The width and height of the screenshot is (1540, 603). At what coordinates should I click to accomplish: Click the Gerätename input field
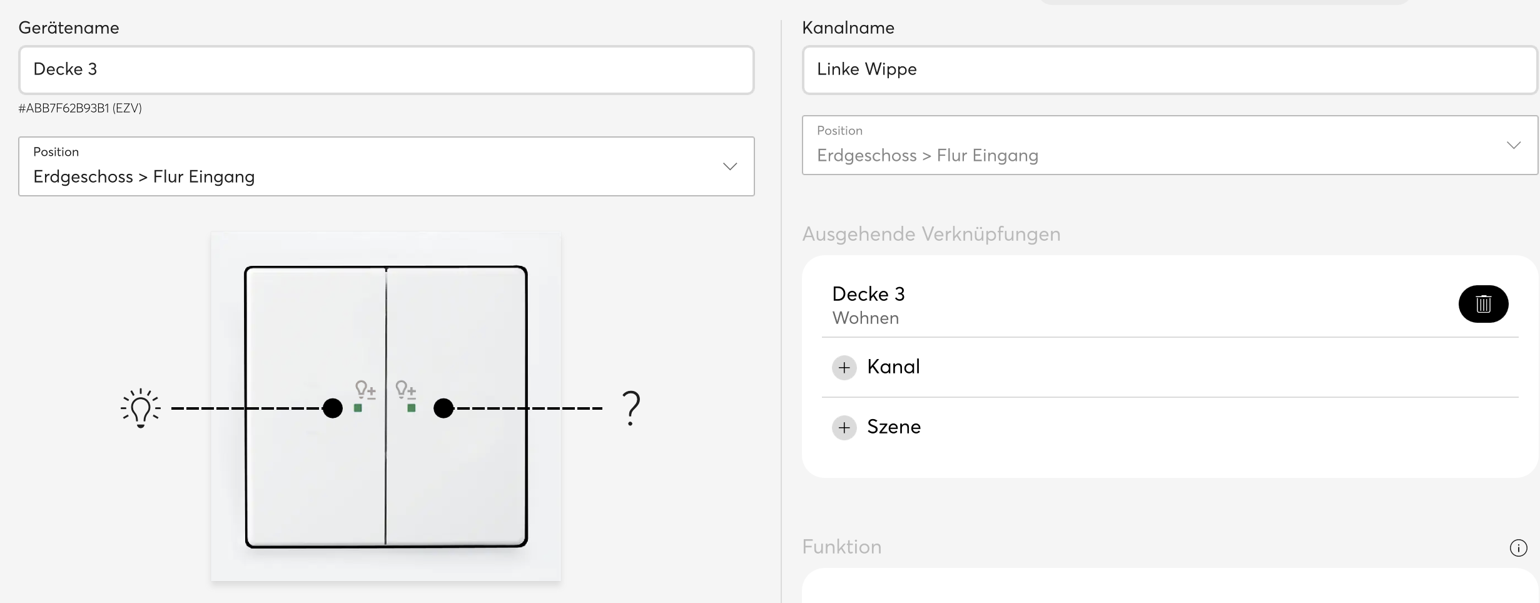pos(386,69)
